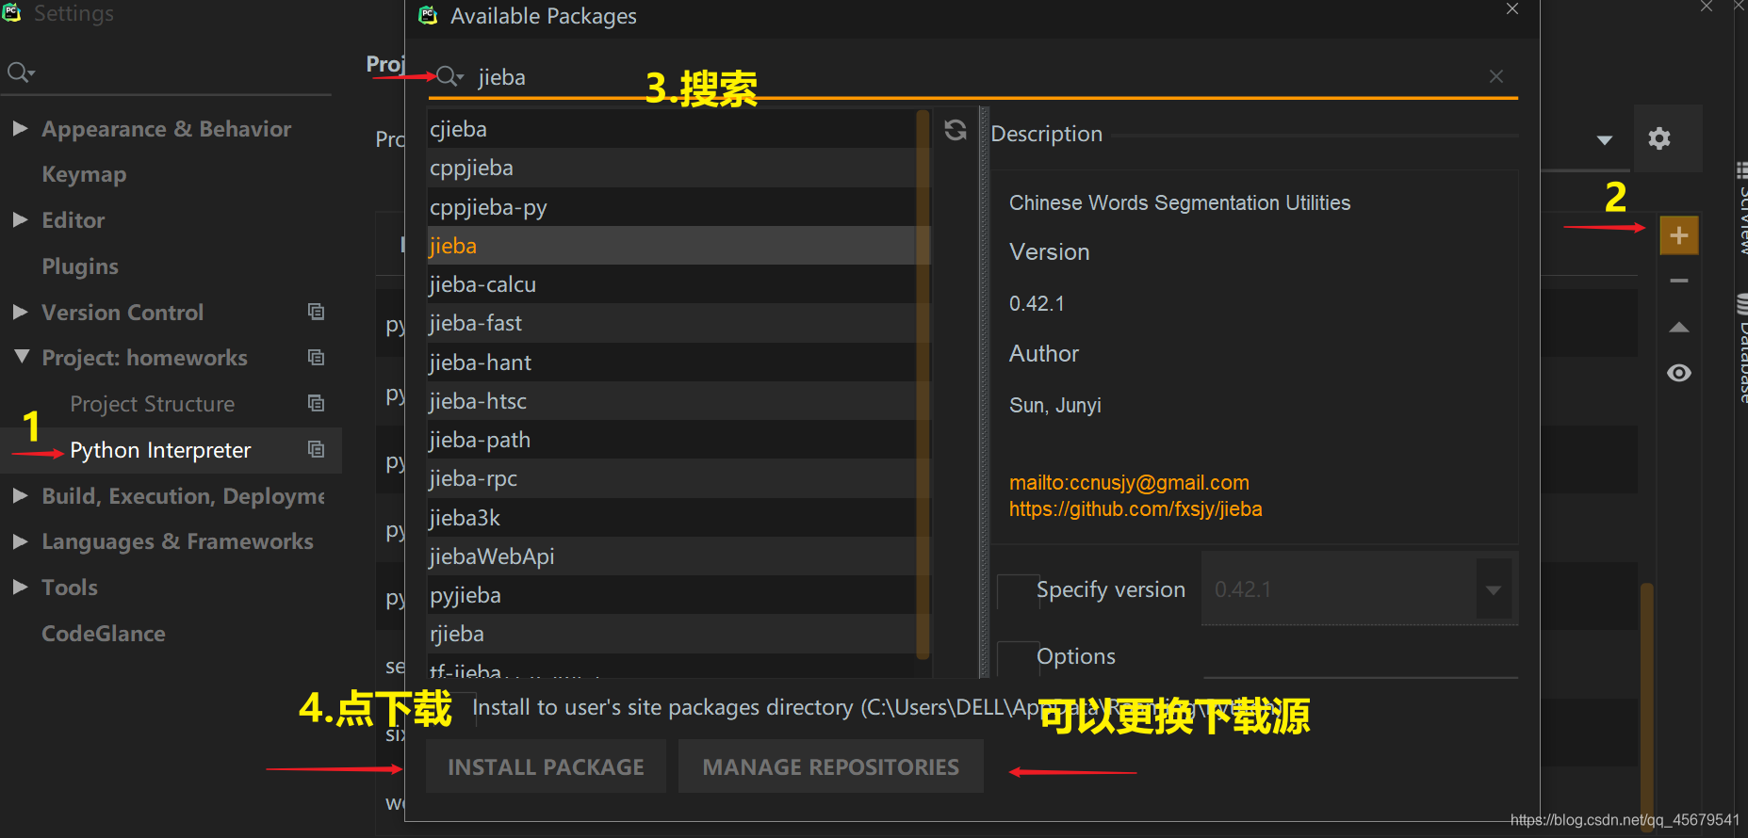
Task: Expand Version Control settings
Action: [20, 312]
